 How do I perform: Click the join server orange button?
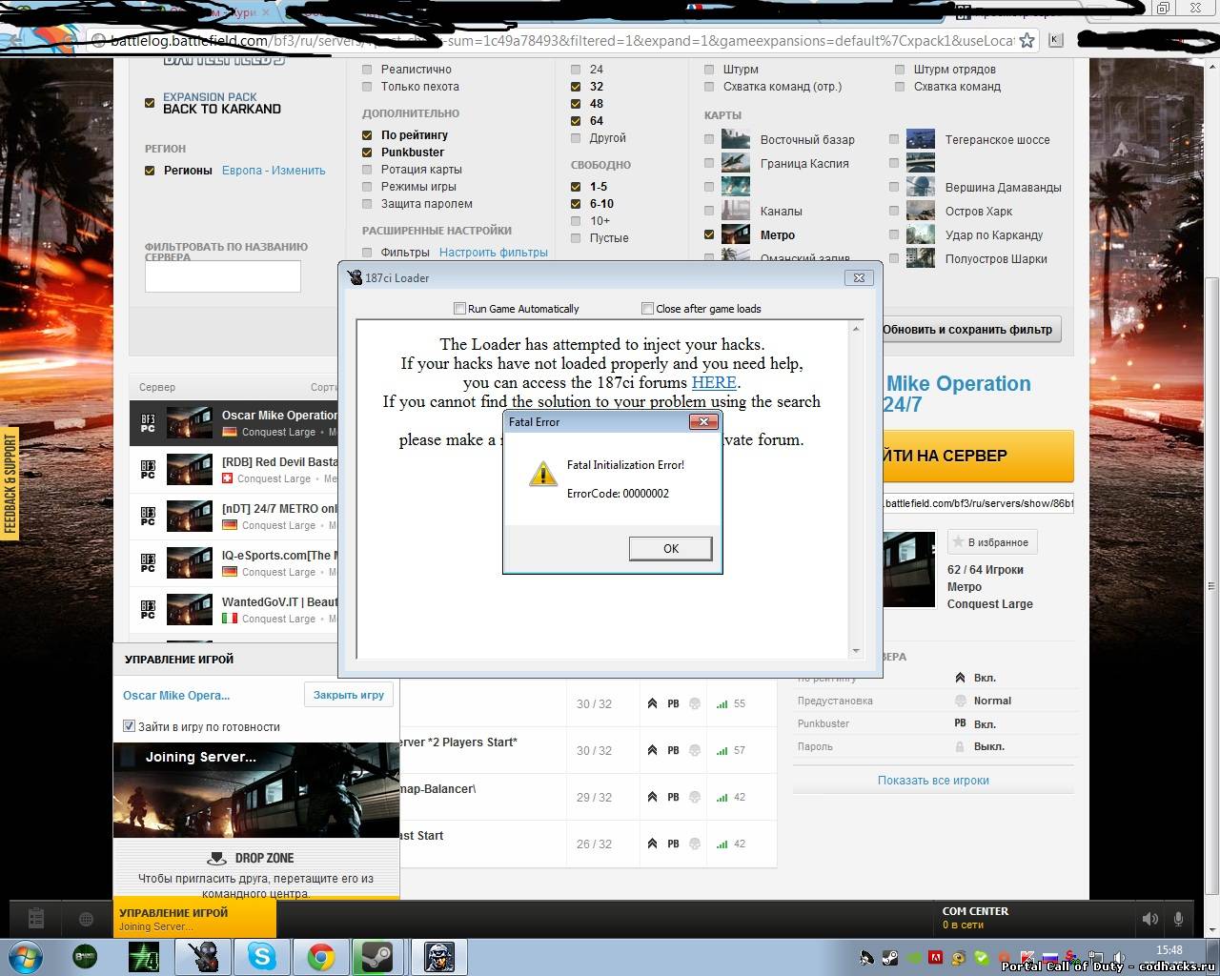click(979, 456)
